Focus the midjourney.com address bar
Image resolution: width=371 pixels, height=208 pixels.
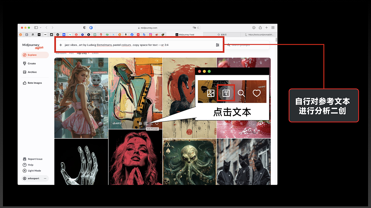tap(148, 28)
